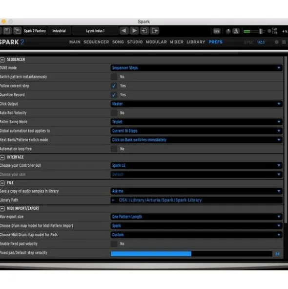Open the Industrial category selector
This screenshot has height=289, width=288.
point(59,31)
